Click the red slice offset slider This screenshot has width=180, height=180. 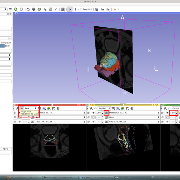(49, 105)
